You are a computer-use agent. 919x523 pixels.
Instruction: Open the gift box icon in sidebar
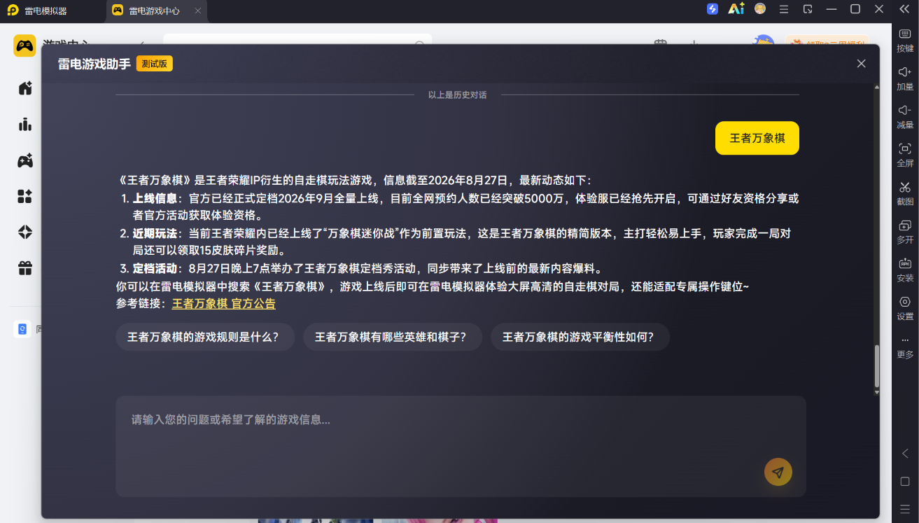(25, 267)
